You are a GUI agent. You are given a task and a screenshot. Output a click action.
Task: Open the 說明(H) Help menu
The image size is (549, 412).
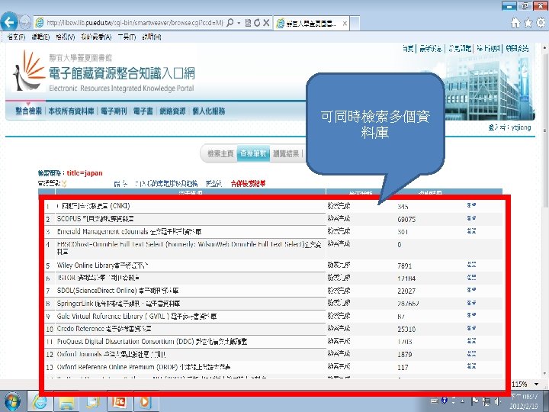pos(152,37)
